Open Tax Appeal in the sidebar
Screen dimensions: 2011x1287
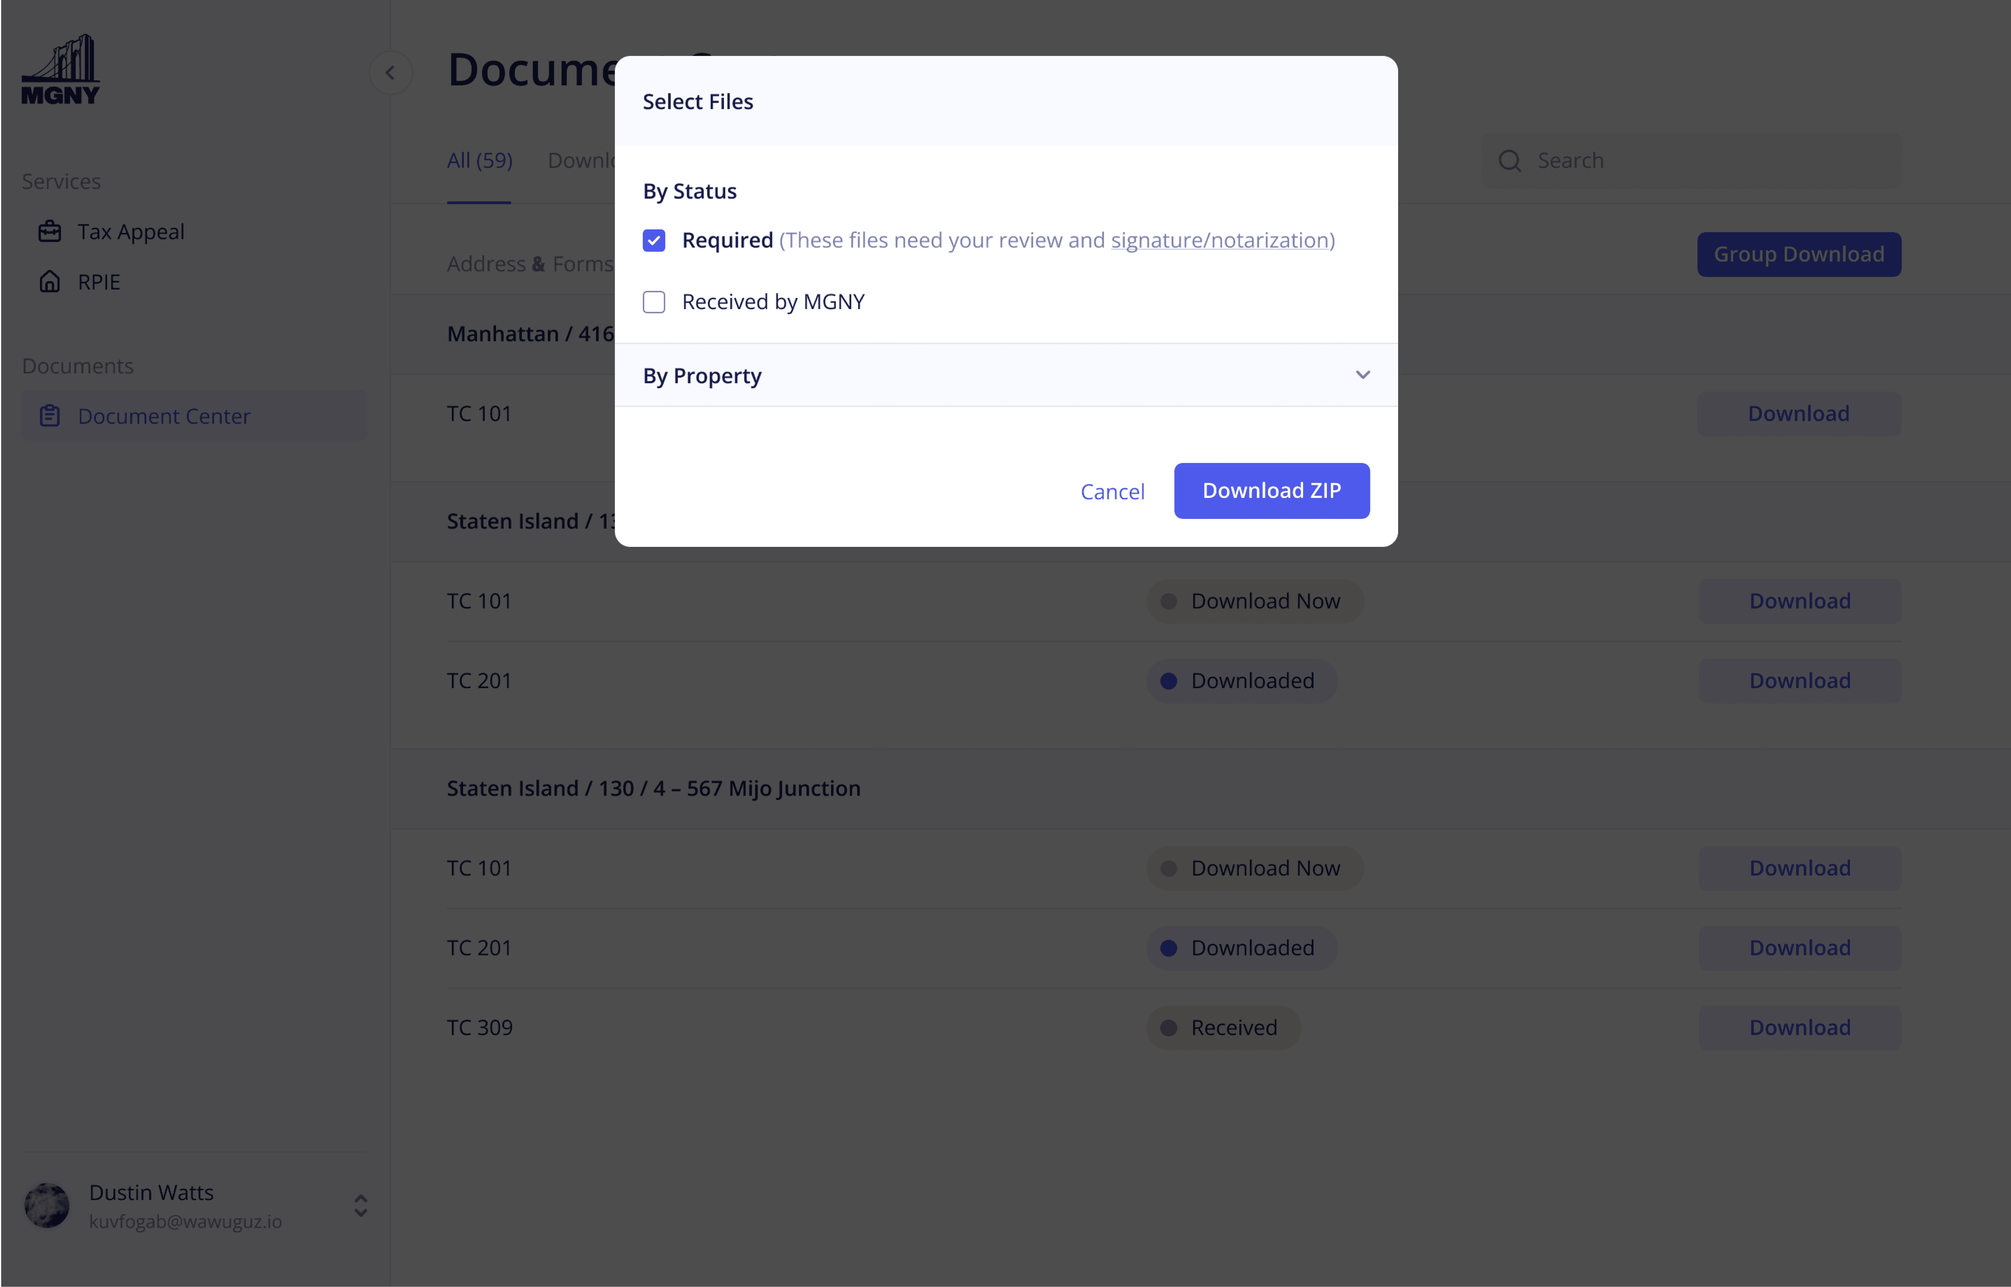[194, 231]
